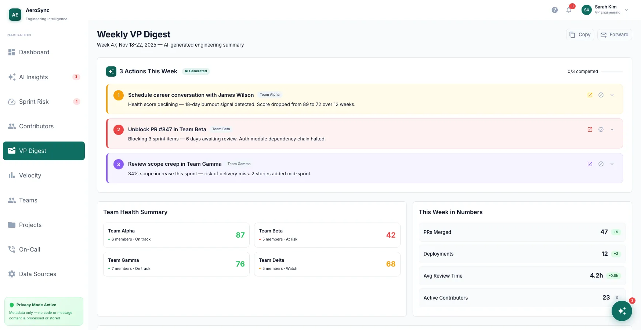
Task: Click Team Delta score 68
Action: coord(391,264)
